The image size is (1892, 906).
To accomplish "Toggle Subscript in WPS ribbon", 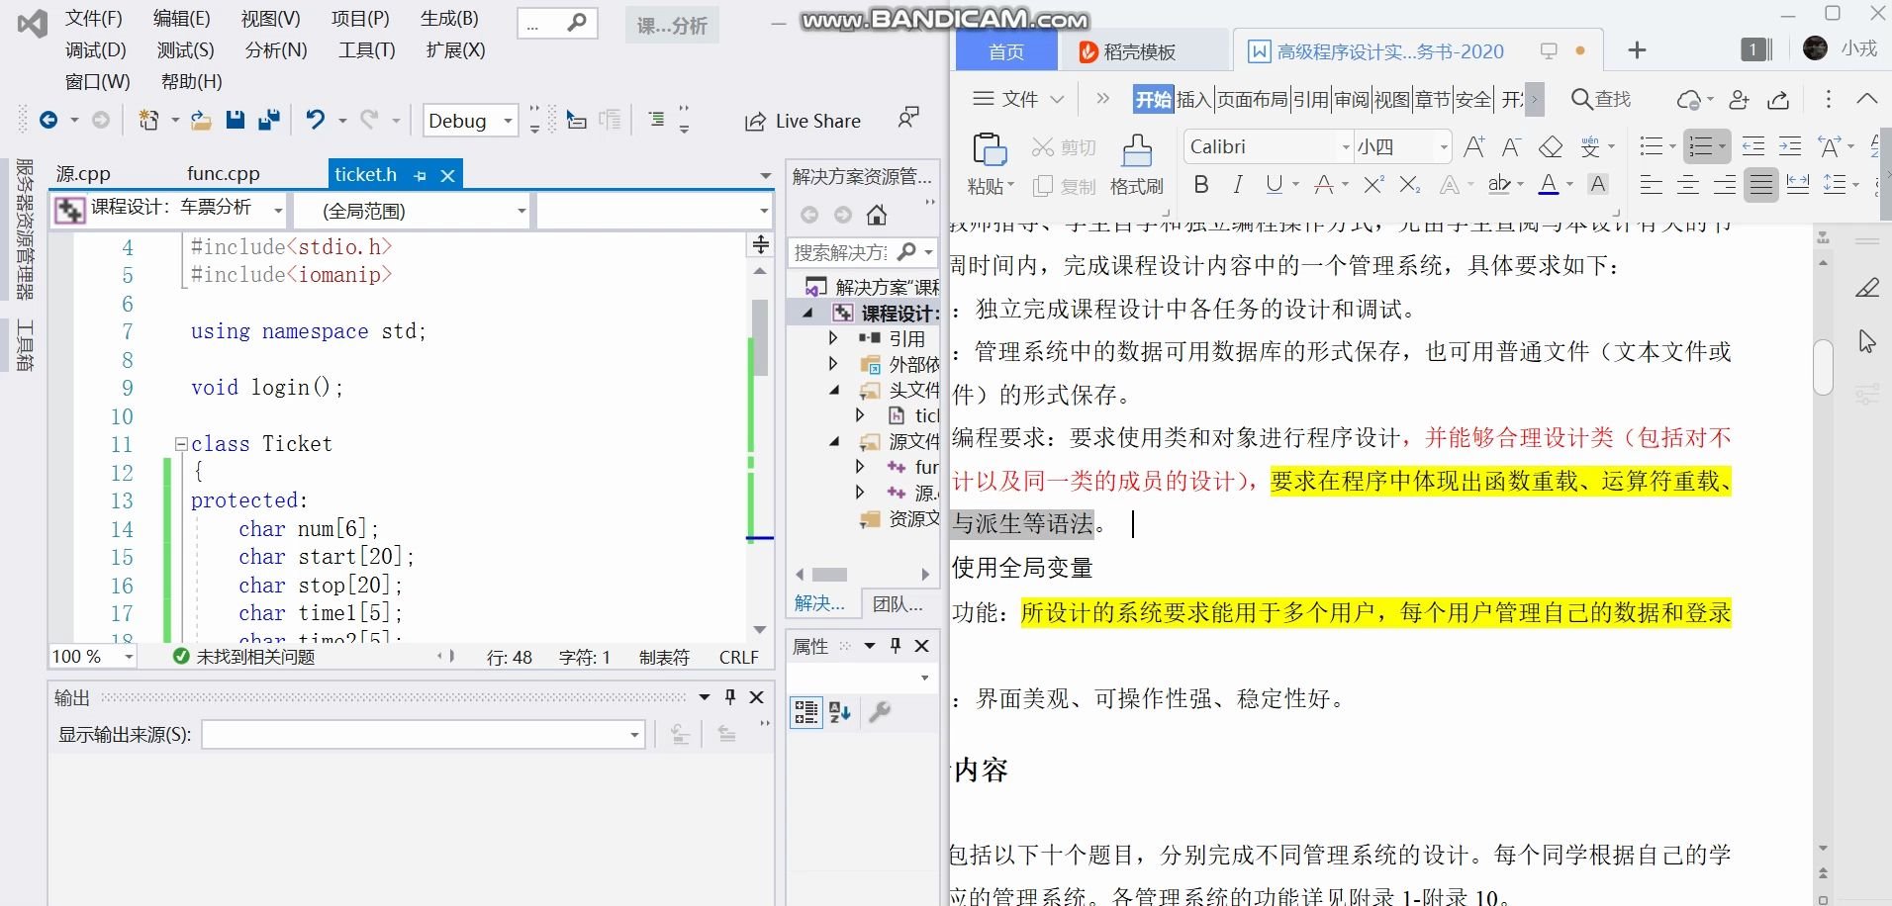I will coord(1410,184).
